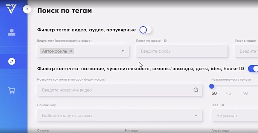Click the Введите фразу input field

(x=182, y=51)
